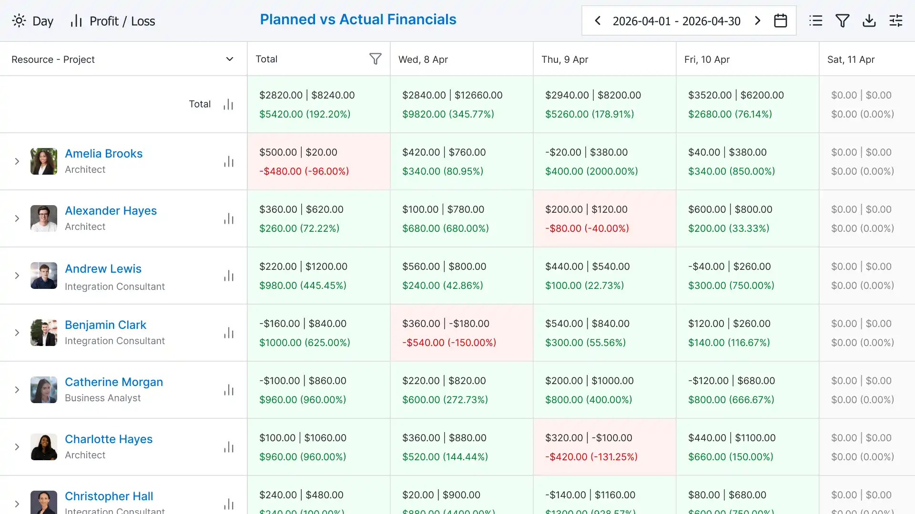Image resolution: width=915 pixels, height=514 pixels.
Task: Click Amelia Brooks avatar photo
Action: pyautogui.click(x=44, y=161)
